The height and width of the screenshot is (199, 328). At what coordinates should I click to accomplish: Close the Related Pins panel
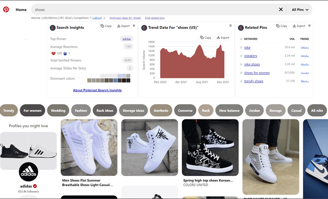(x=310, y=26)
